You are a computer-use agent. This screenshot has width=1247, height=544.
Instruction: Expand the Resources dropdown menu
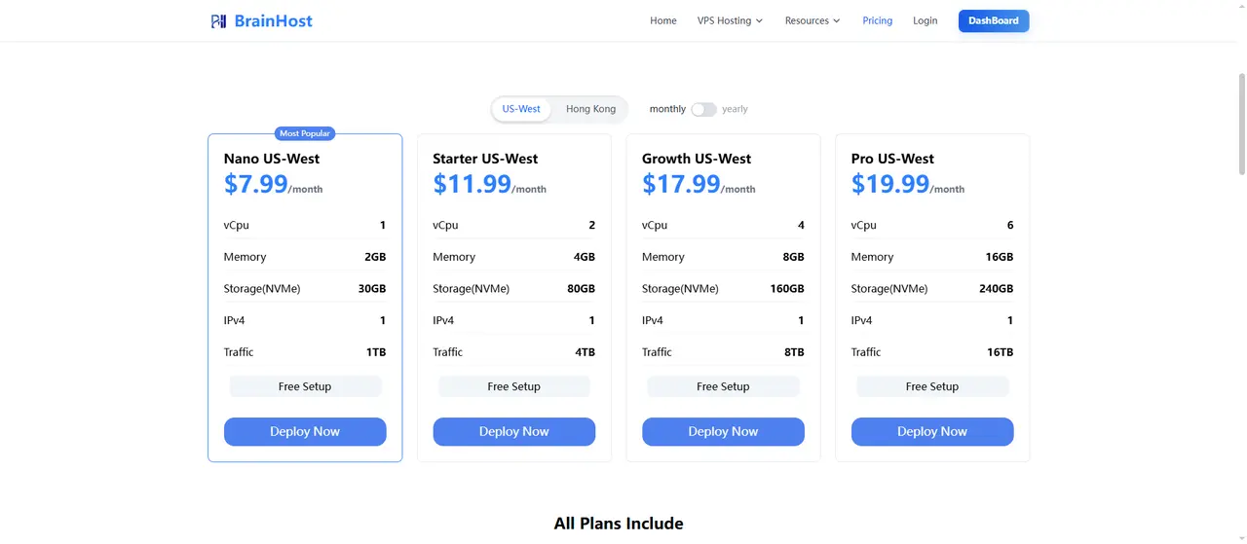click(812, 20)
